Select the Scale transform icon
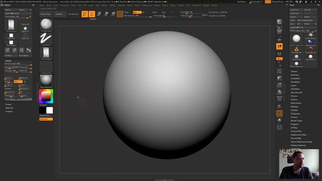The image size is (322, 181). (x=106, y=14)
